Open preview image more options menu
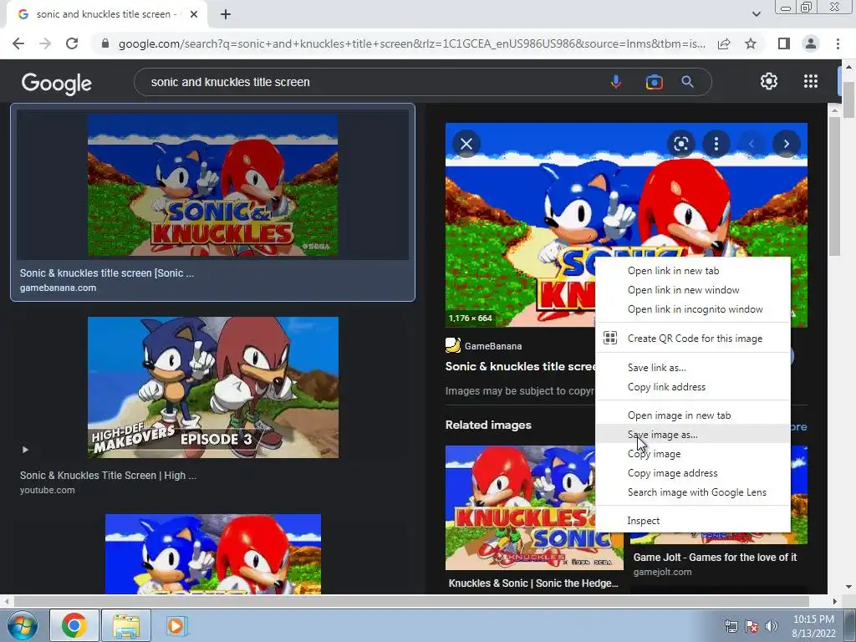This screenshot has width=856, height=642. pos(716,144)
